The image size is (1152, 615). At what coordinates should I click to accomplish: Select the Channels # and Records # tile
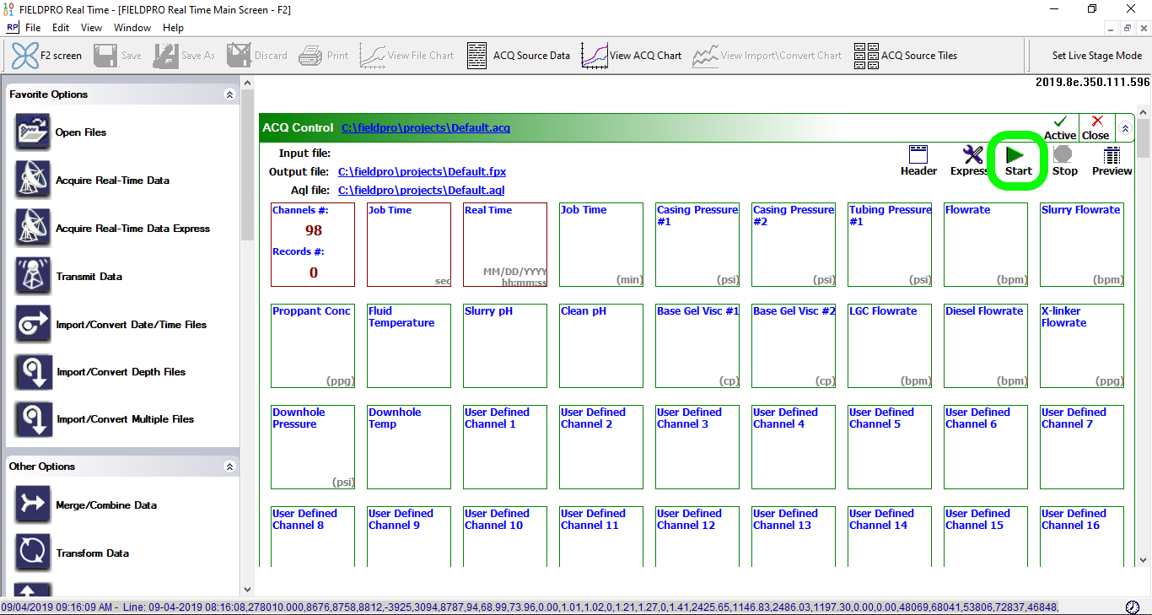pos(313,245)
